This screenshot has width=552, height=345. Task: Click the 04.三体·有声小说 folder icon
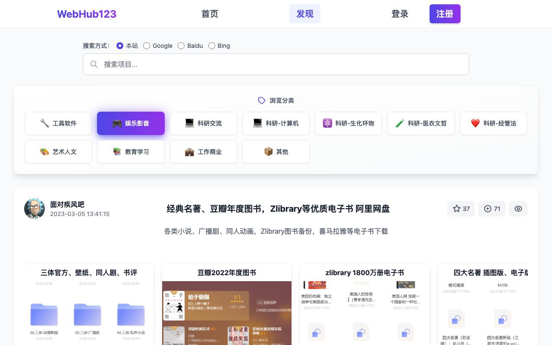pos(131,314)
